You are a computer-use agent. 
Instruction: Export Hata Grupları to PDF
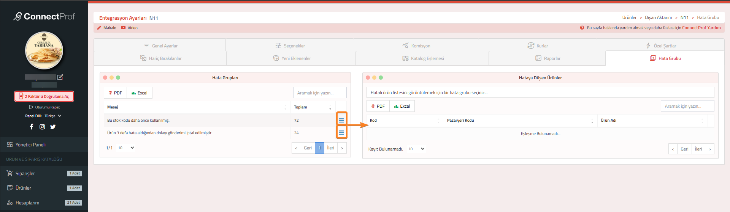tap(115, 93)
